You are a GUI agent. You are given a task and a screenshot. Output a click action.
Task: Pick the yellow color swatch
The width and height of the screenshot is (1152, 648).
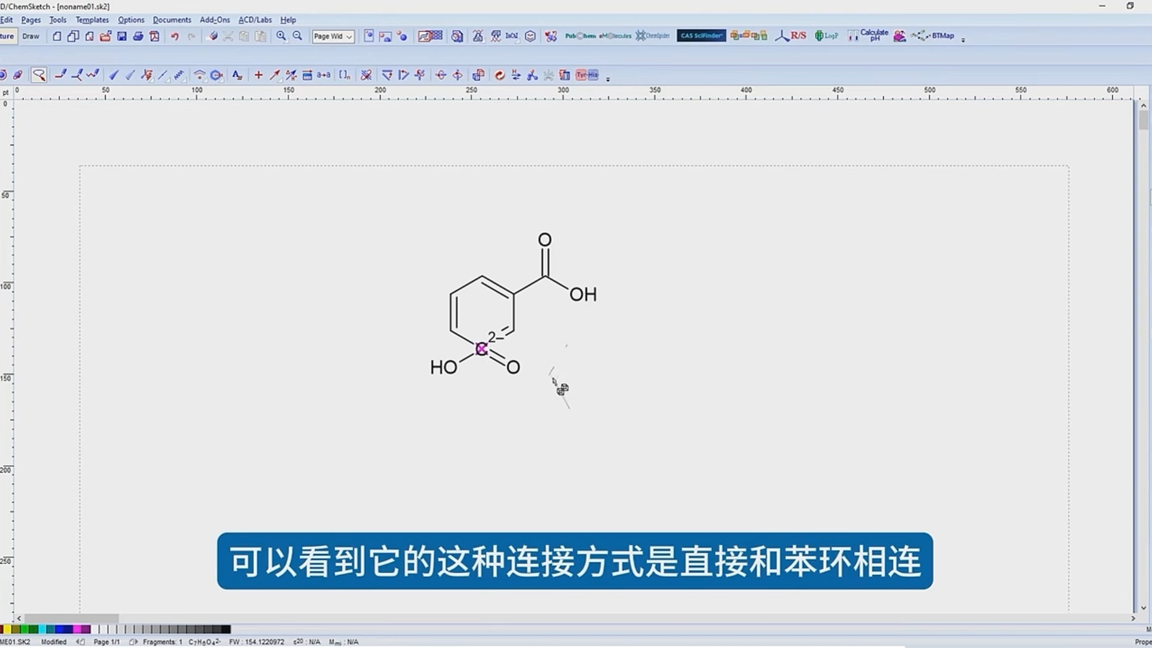pyautogui.click(x=7, y=629)
